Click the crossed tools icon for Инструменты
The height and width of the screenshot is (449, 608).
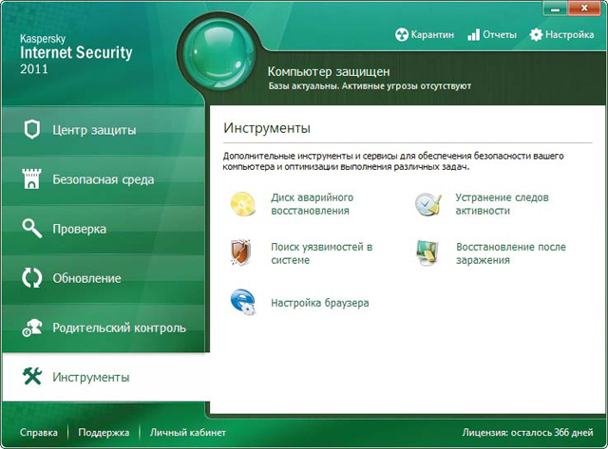(31, 377)
